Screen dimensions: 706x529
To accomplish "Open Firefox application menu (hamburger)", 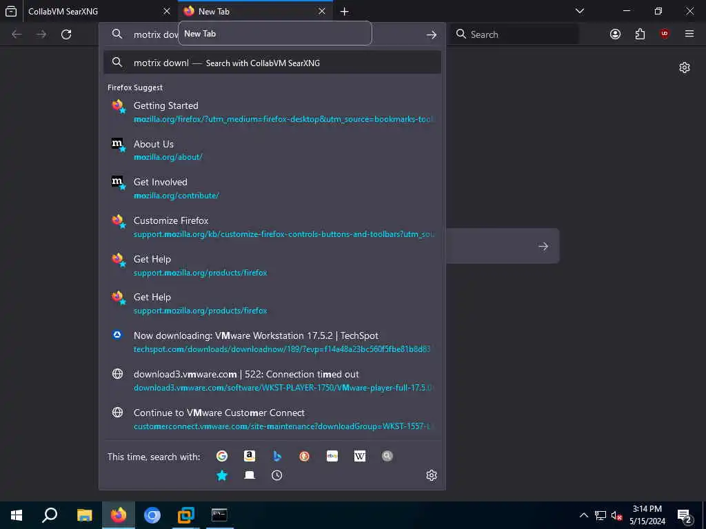I will tap(689, 34).
